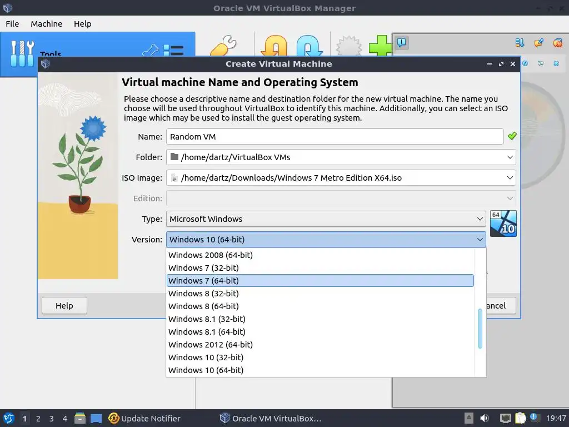The width and height of the screenshot is (569, 427).
Task: Click the version list scrollbar handle
Action: 480,329
